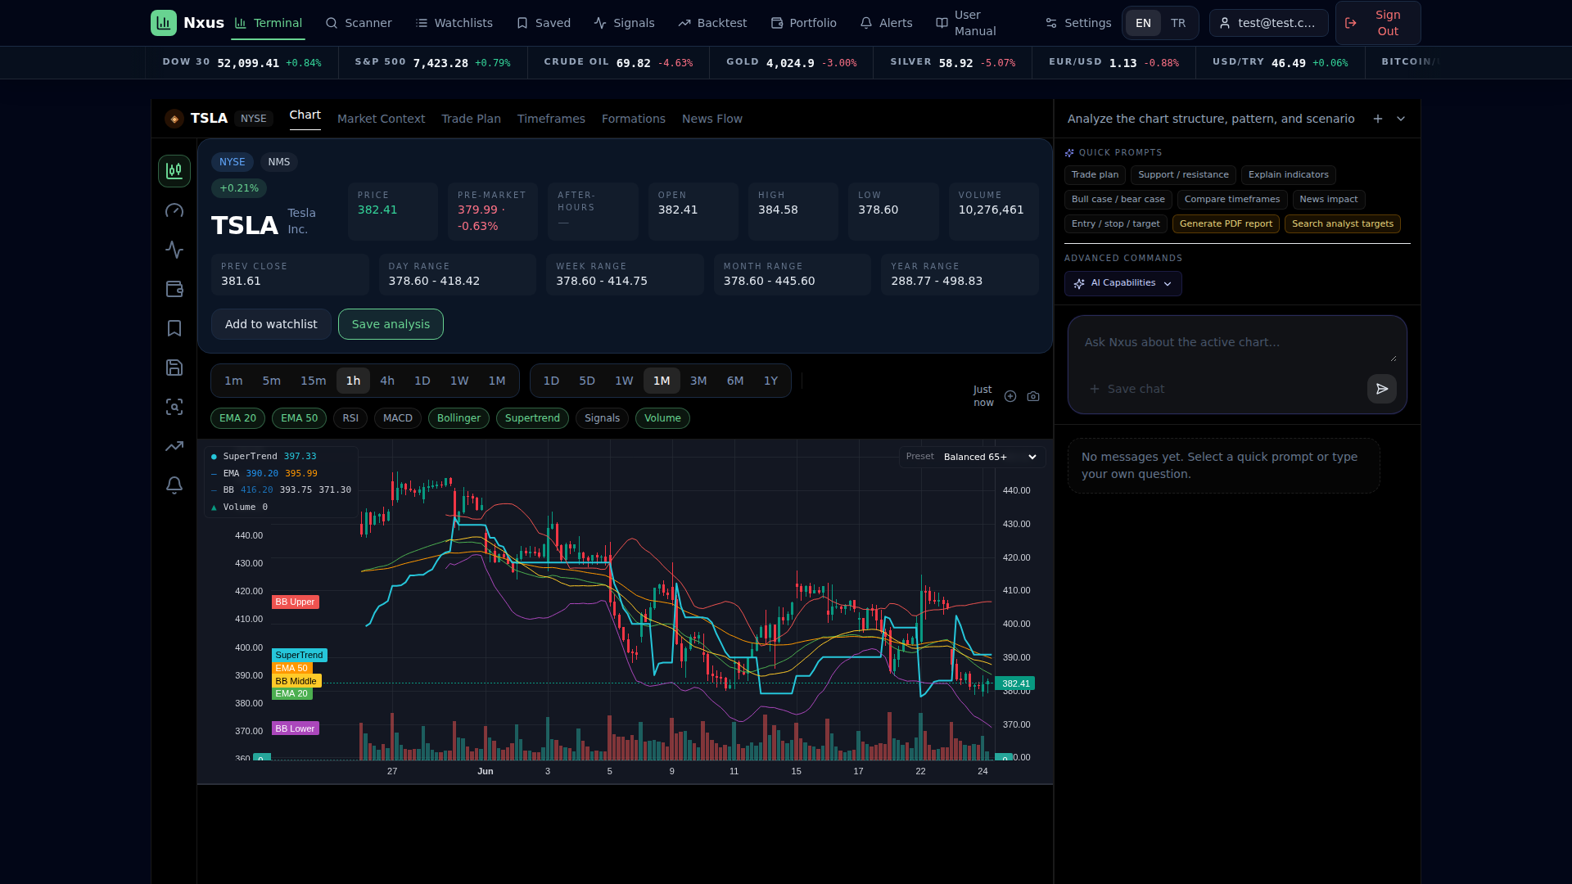
Task: Click Bull case / bear case prompt
Action: [1118, 200]
